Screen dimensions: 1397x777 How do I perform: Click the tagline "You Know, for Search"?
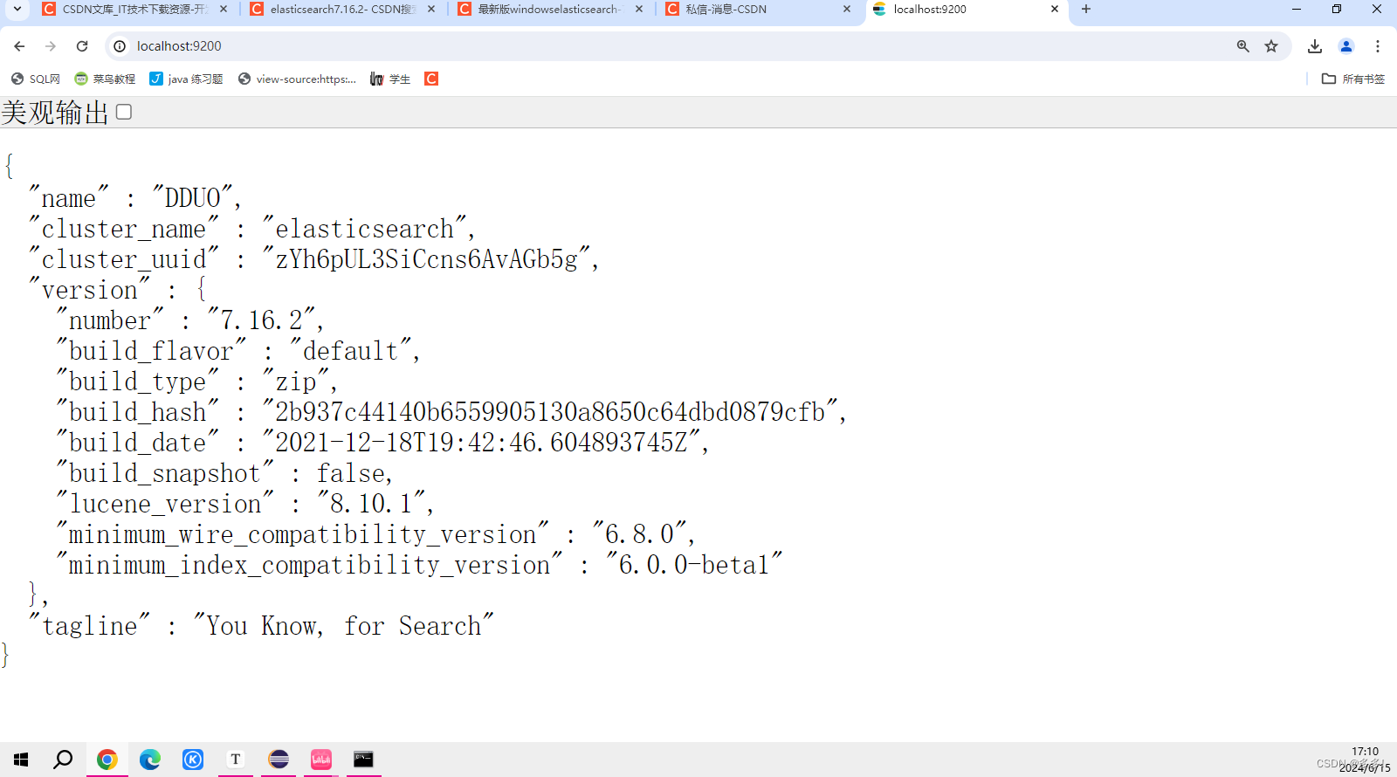(x=344, y=626)
